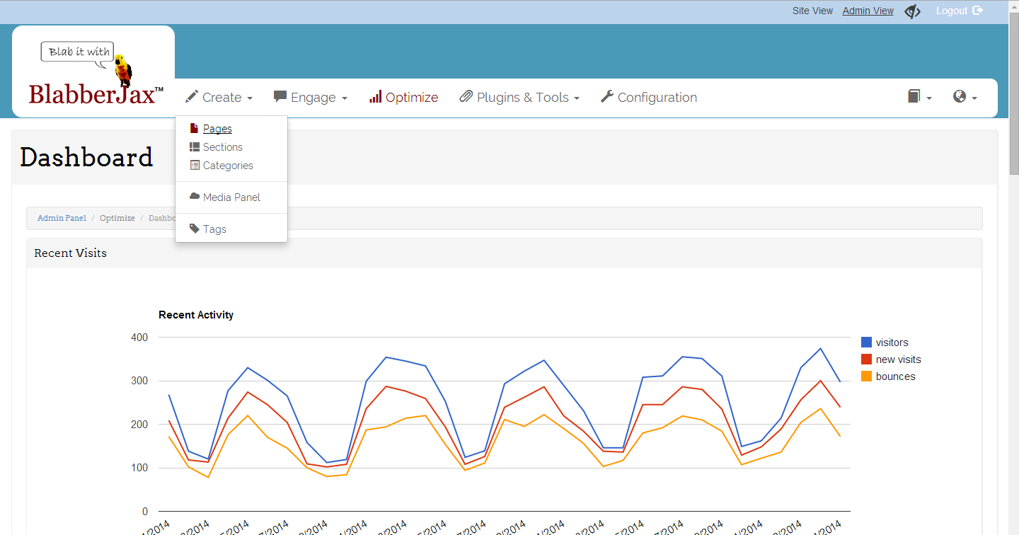Click the paperclip icon beside Plugins & Tools
Image resolution: width=1019 pixels, height=535 pixels.
(x=466, y=97)
